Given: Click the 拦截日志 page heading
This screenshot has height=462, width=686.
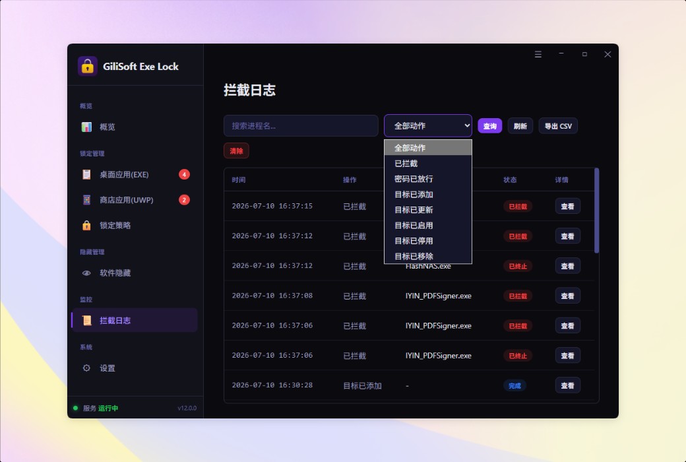Looking at the screenshot, I should click(x=249, y=90).
